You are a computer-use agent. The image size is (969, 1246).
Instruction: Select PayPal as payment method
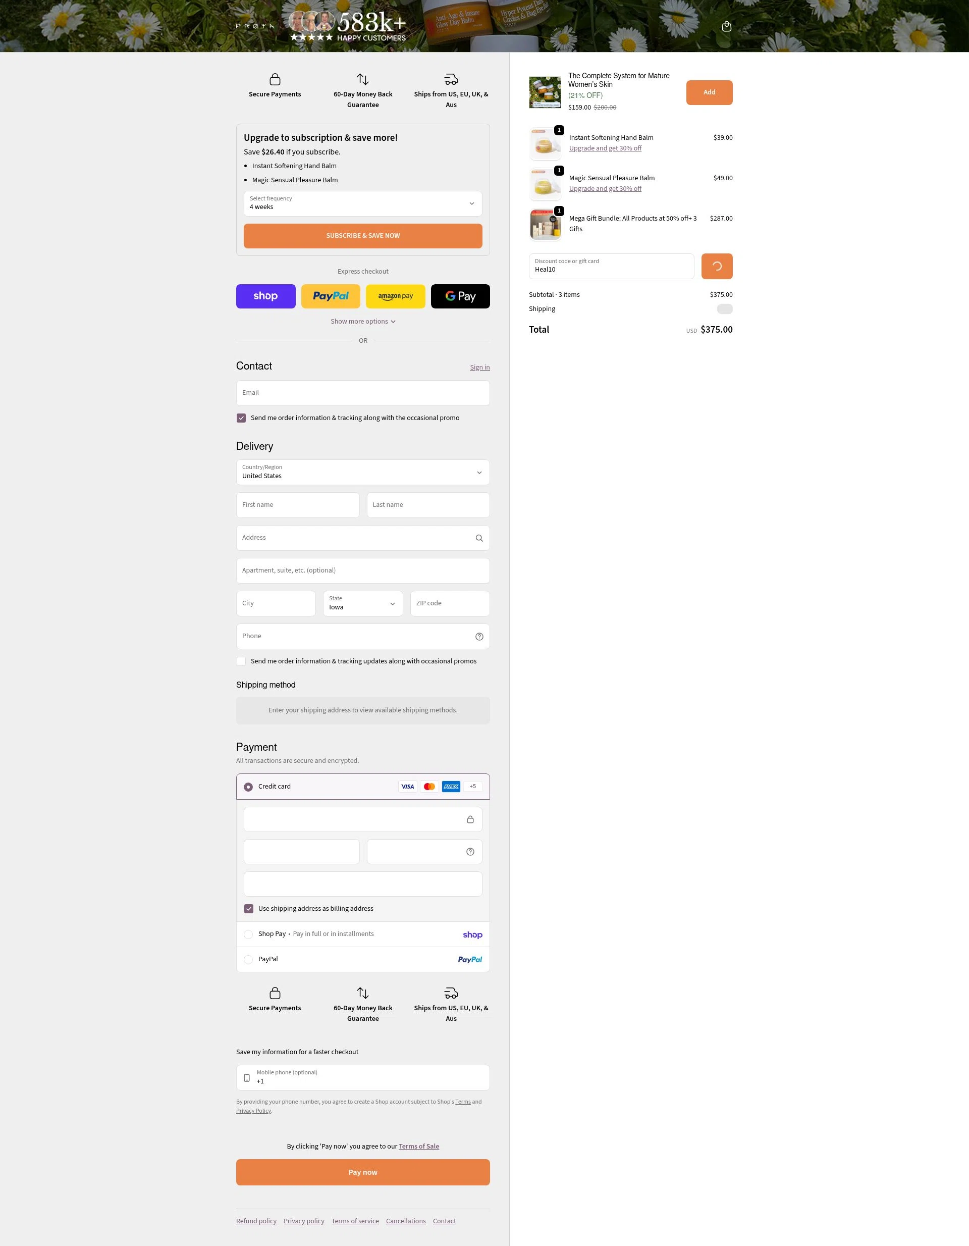pyautogui.click(x=249, y=959)
